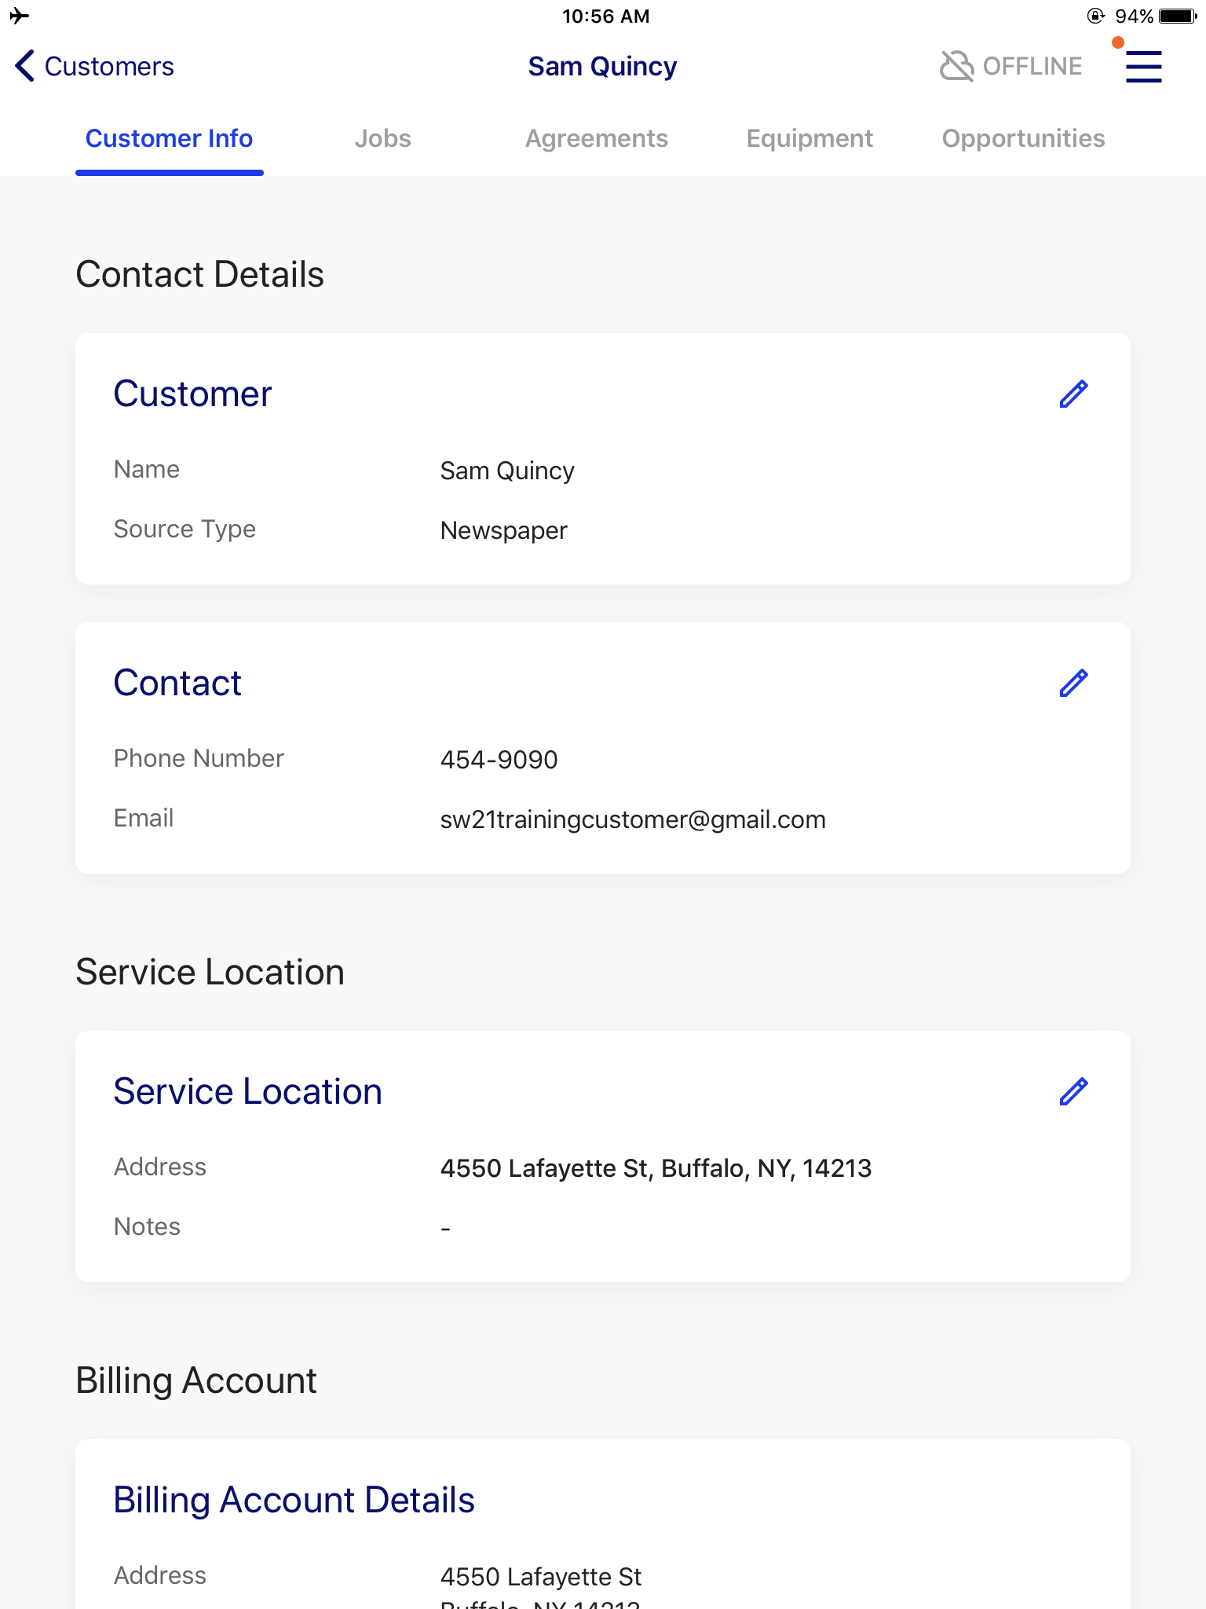The image size is (1206, 1609).
Task: Tap the offline cloud icon
Action: [956, 66]
